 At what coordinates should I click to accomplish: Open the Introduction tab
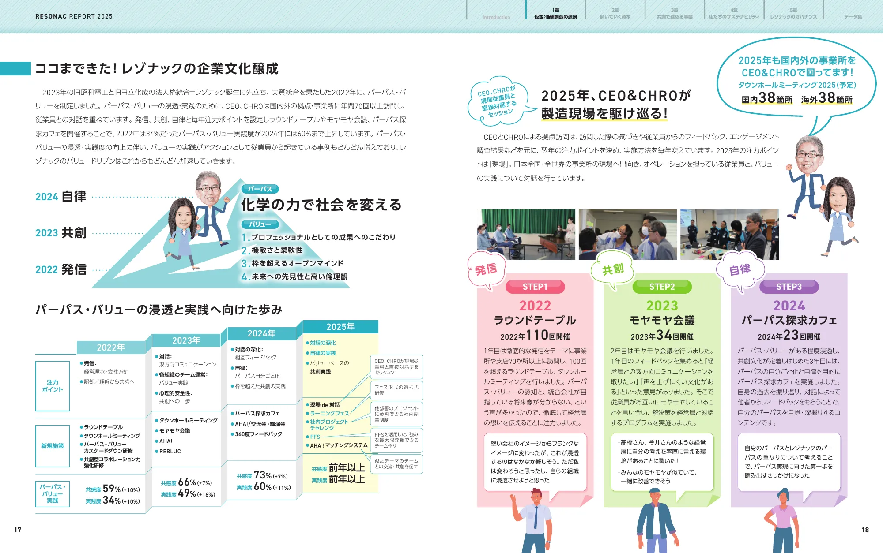(496, 17)
